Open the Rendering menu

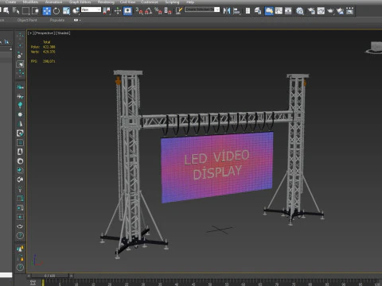[x=106, y=2]
